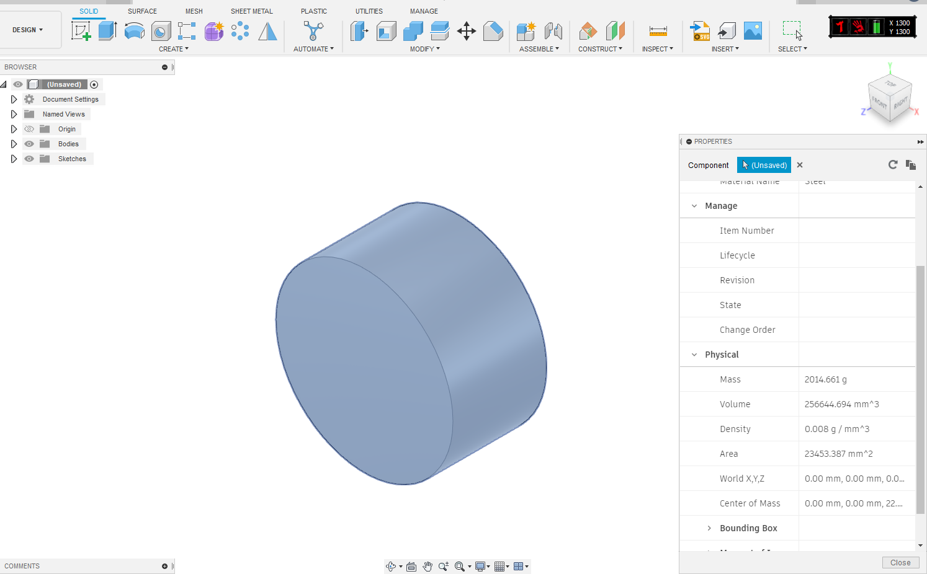
Task: Open the Utilities ribbon tab
Action: 369,11
